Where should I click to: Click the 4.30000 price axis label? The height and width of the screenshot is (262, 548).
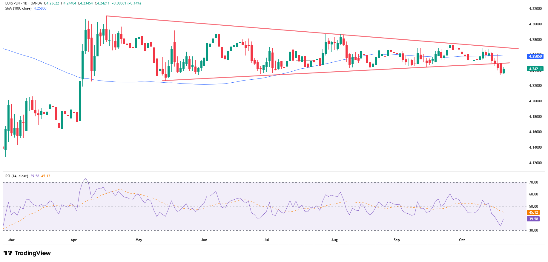(535, 24)
